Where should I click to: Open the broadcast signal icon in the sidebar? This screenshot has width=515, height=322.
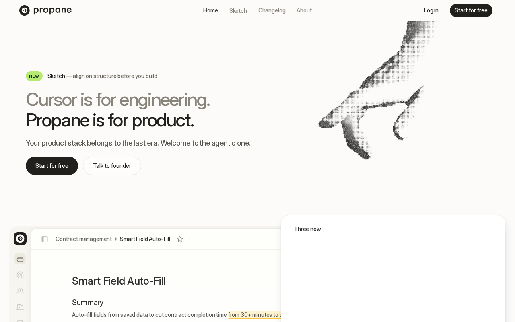20,275
